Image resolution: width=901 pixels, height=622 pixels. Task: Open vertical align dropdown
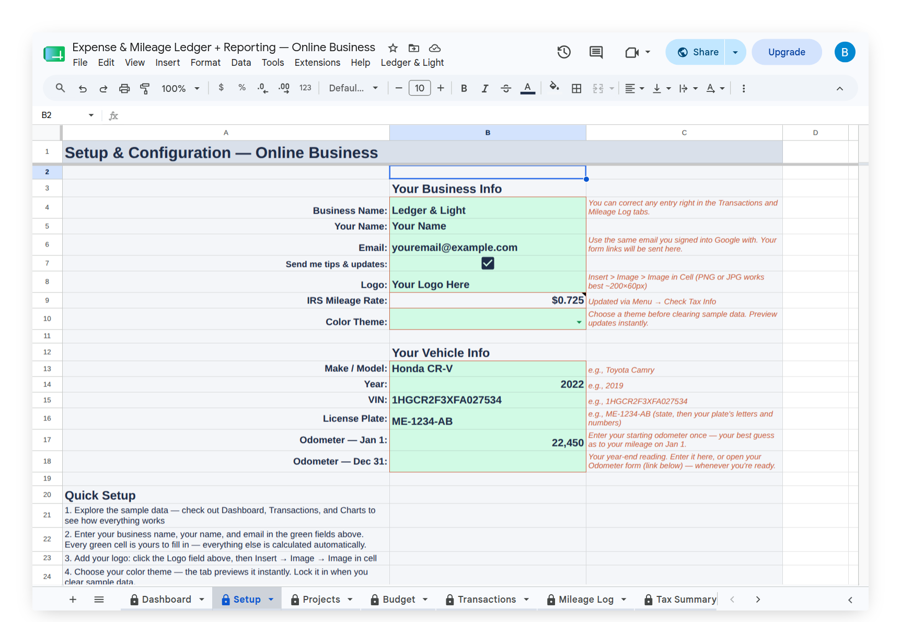(x=662, y=88)
